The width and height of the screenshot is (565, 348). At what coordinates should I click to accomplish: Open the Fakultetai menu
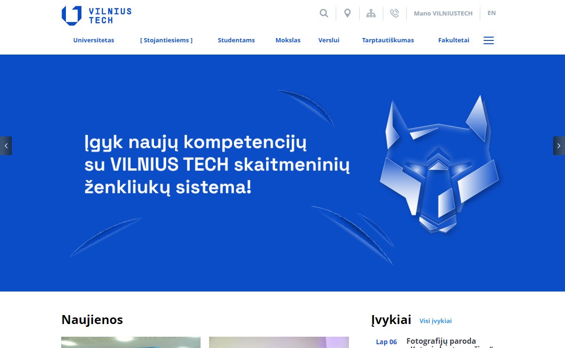[x=454, y=40]
